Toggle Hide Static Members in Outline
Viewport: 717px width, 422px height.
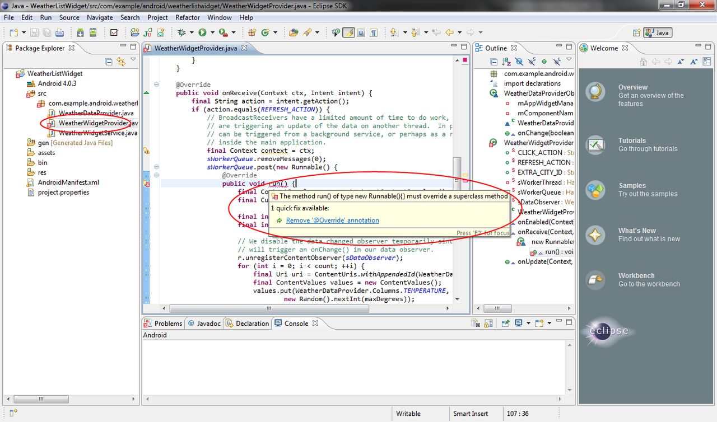click(532, 62)
